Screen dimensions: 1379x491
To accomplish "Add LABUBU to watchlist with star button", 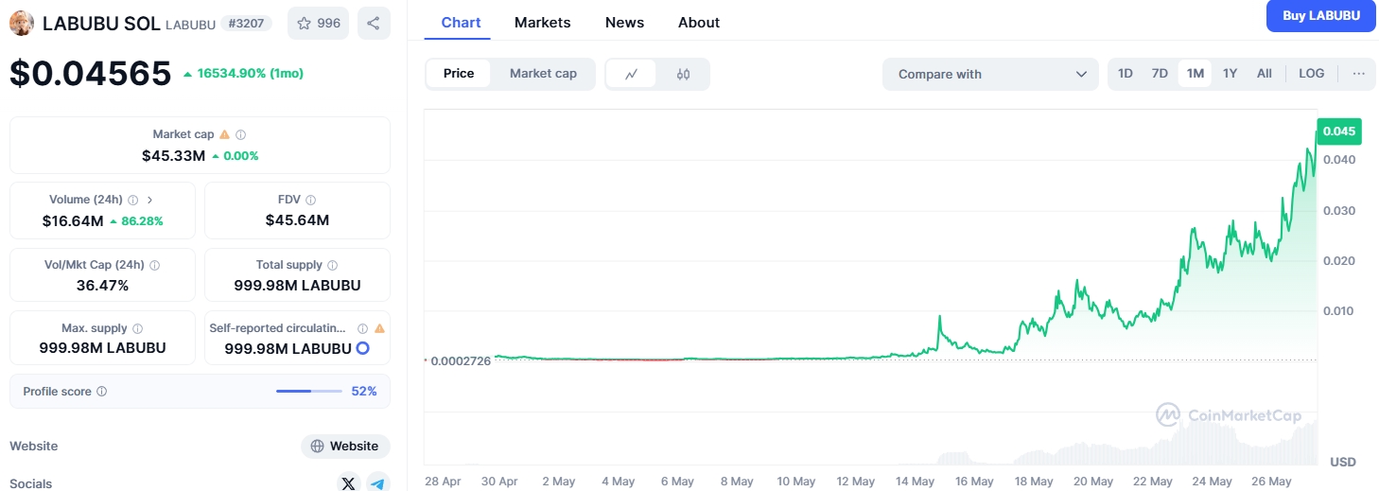I will pyautogui.click(x=318, y=23).
